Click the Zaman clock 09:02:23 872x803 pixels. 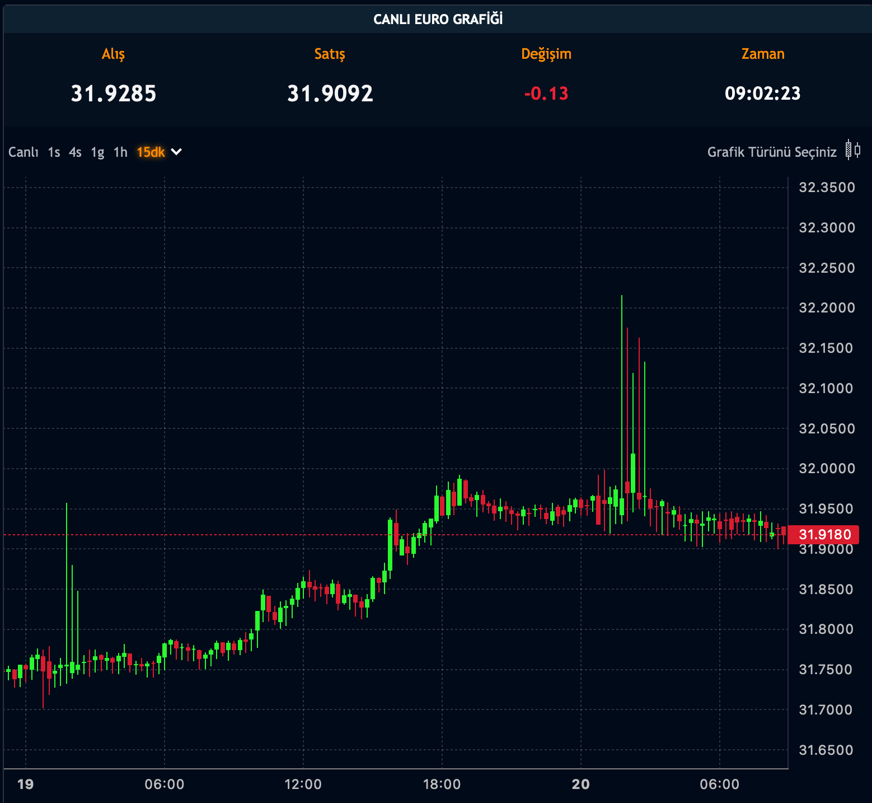pos(762,94)
